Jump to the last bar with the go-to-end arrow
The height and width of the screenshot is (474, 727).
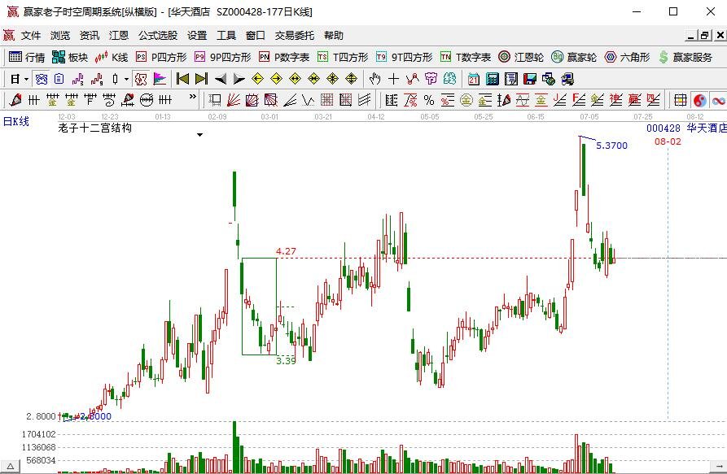[201, 79]
